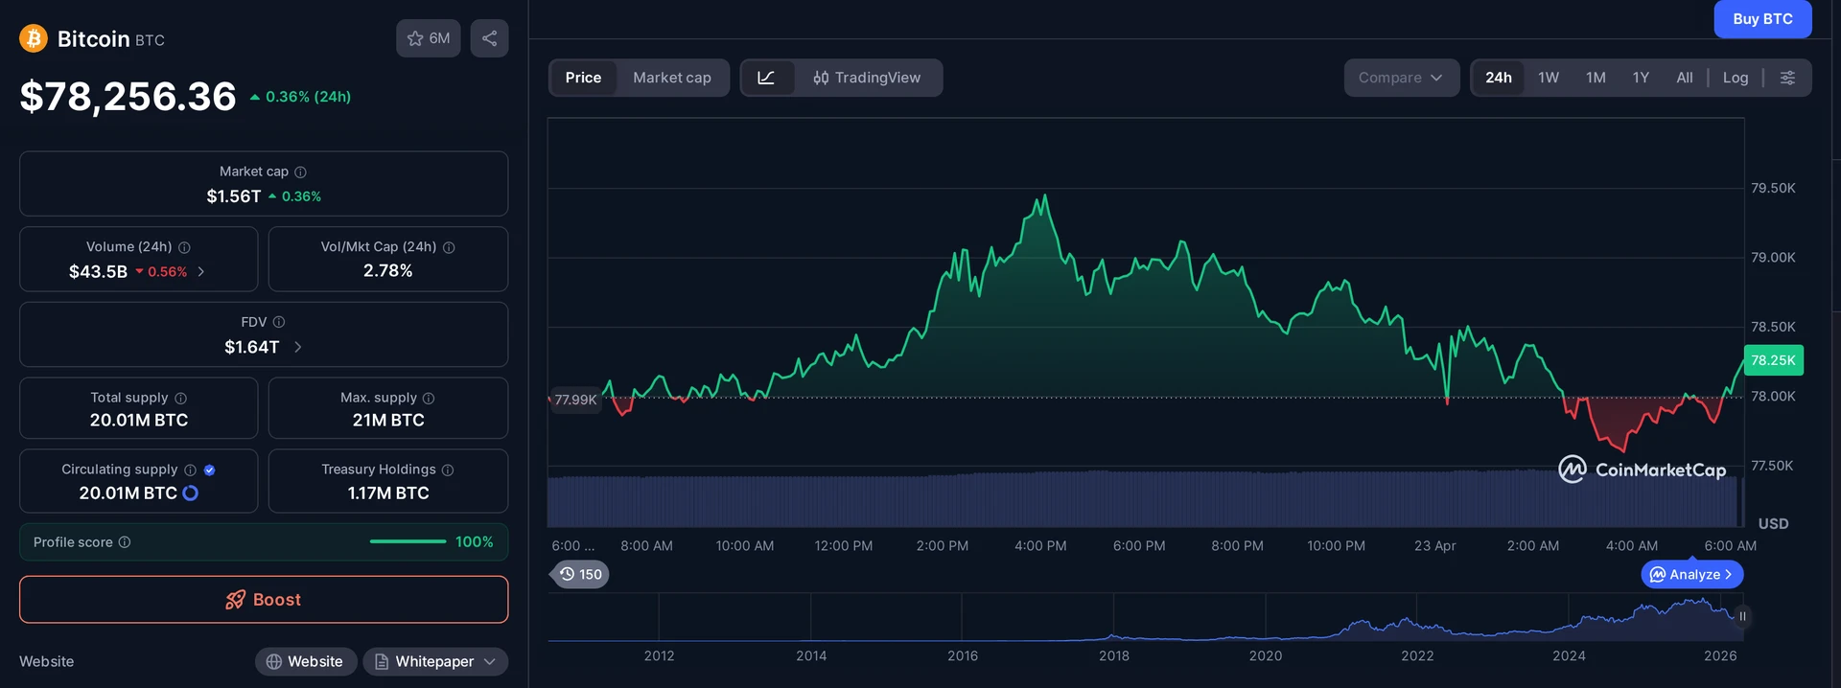Screen dimensions: 1841x688
Task: Click the Profile score progress bar
Action: click(408, 542)
